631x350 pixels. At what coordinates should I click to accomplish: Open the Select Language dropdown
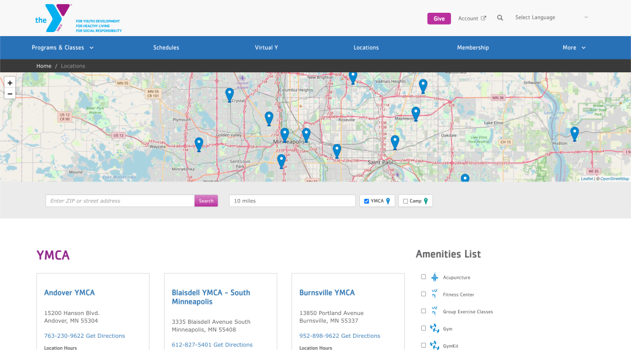tap(551, 17)
